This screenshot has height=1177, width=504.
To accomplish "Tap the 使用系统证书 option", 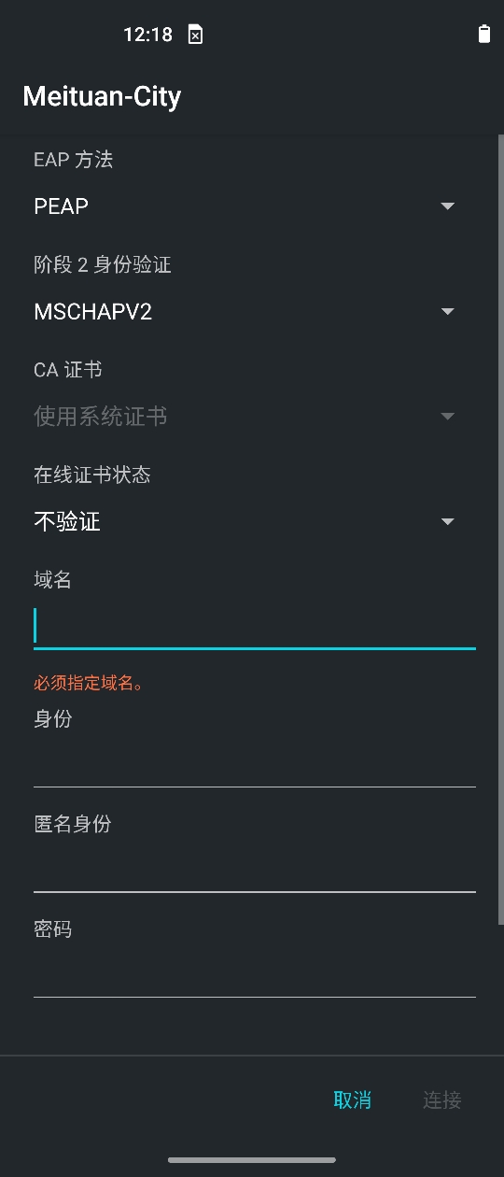I will pyautogui.click(x=101, y=417).
